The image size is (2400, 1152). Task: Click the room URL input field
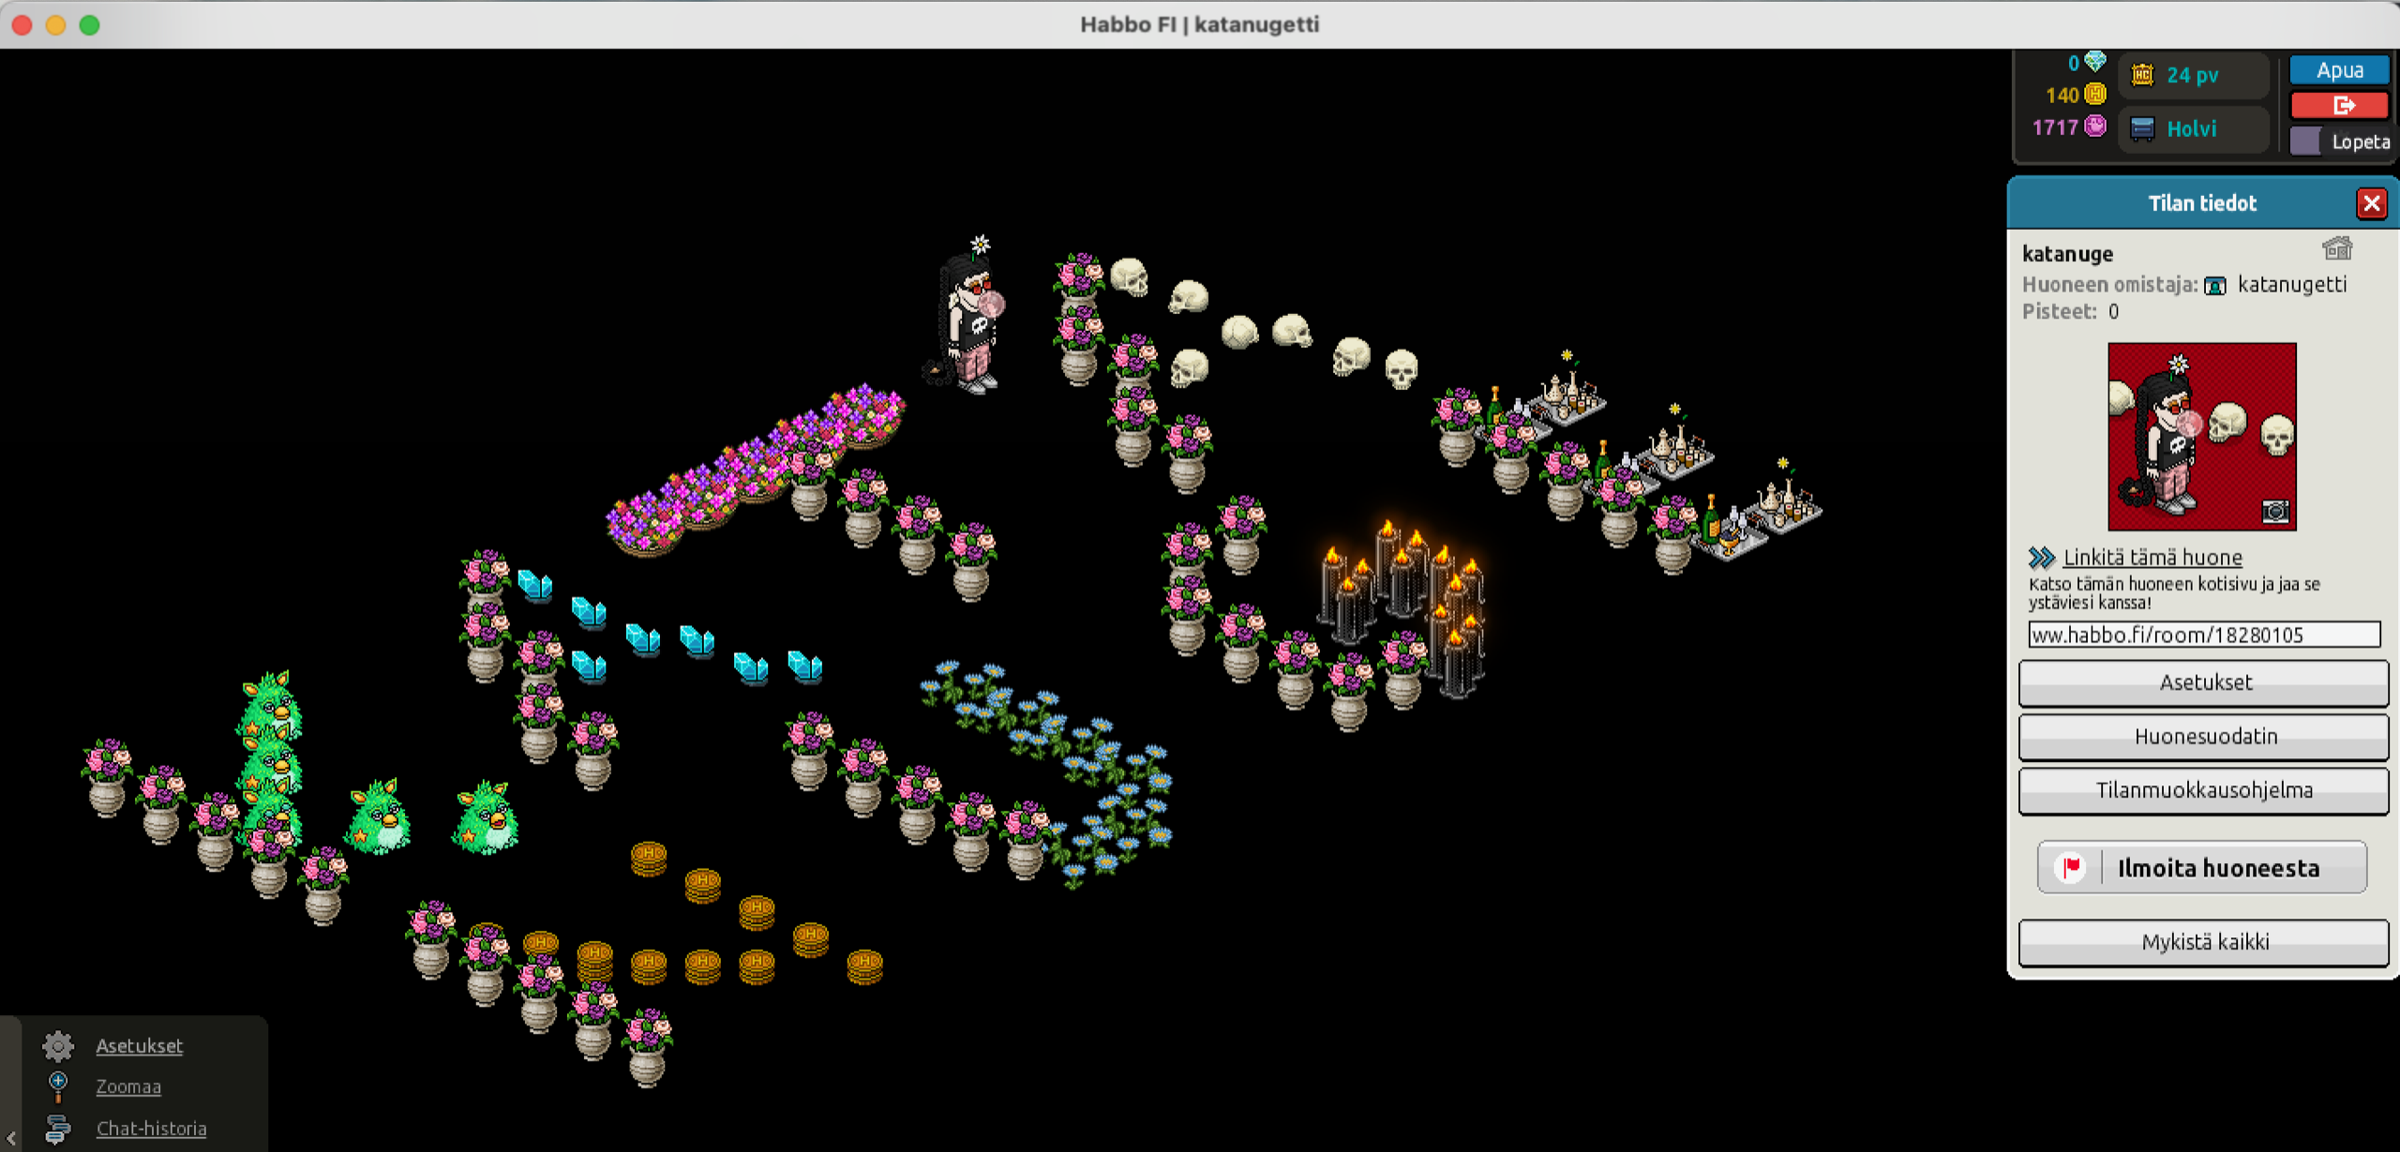coord(2203,635)
